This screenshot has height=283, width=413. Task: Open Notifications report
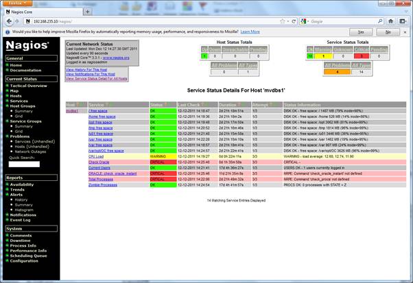pyautogui.click(x=23, y=215)
